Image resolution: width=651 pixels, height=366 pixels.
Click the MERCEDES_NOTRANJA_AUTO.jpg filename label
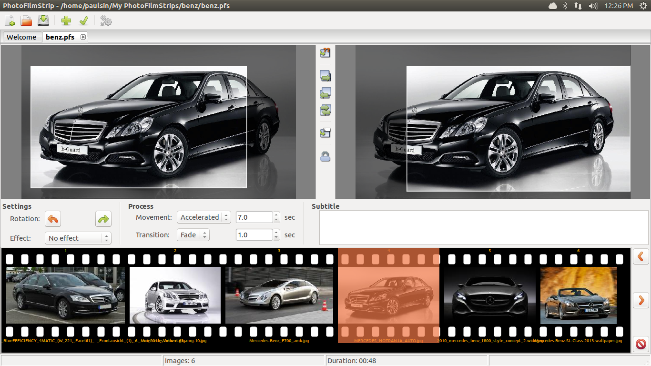click(x=388, y=341)
